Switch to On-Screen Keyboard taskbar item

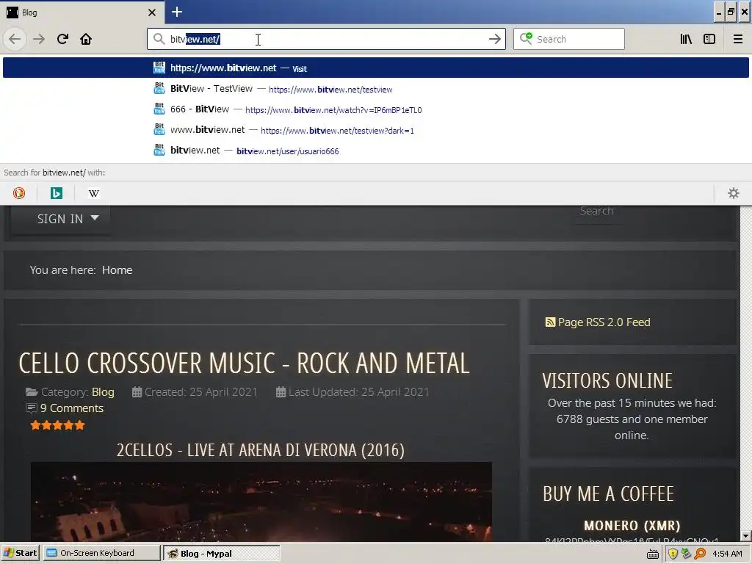click(101, 553)
